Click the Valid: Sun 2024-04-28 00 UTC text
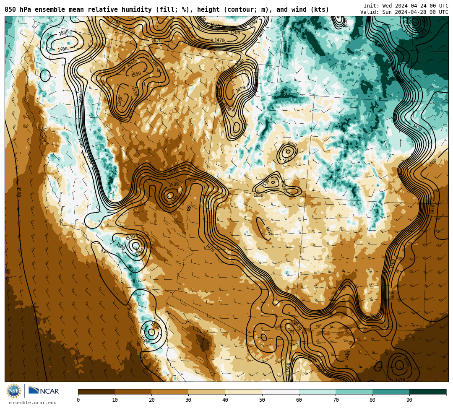 click(x=404, y=12)
